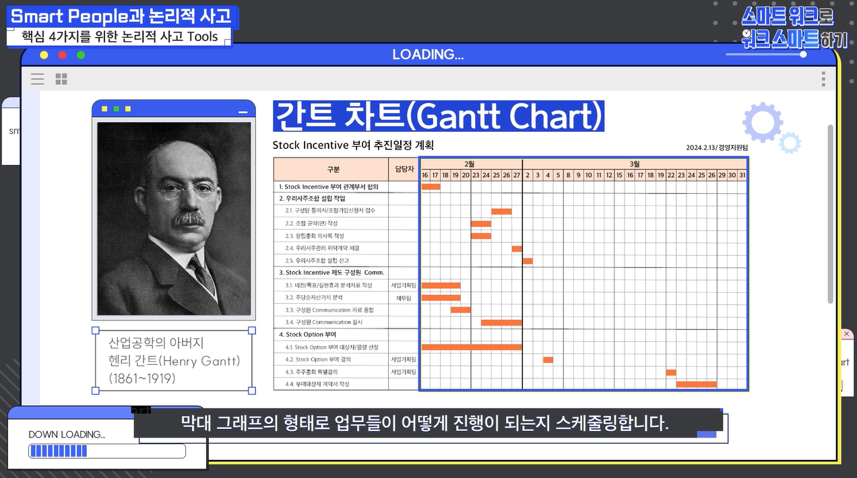Viewport: 857px width, 478px height.
Task: Click the yellow dot in the title bar
Action: click(x=44, y=55)
